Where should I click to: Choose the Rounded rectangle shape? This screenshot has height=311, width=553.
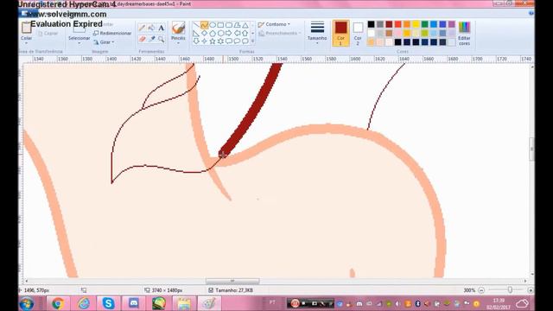click(228, 25)
